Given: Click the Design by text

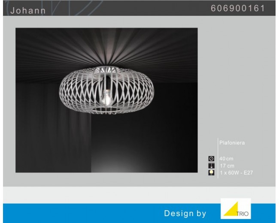Looking at the screenshot, I should tap(185, 213).
